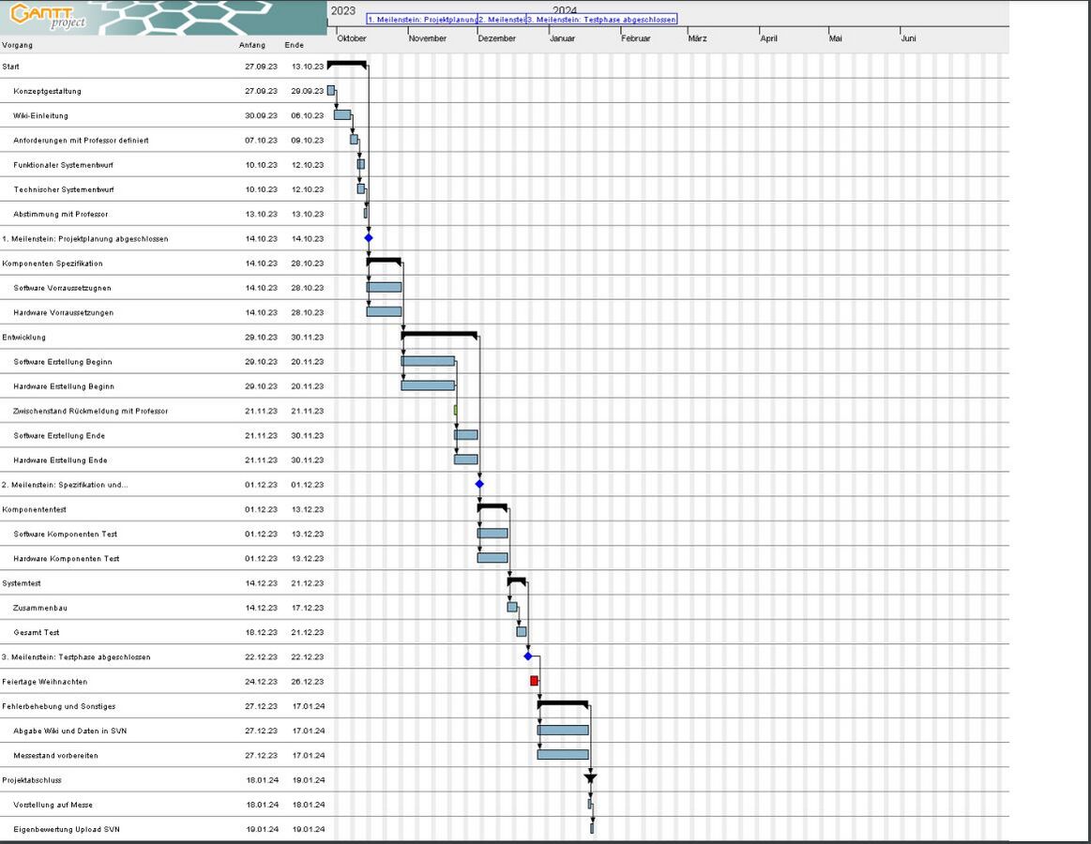Click the Abgabe Wiki und Daten bar
Viewport: 1091px width, 844px height.
pos(563,730)
